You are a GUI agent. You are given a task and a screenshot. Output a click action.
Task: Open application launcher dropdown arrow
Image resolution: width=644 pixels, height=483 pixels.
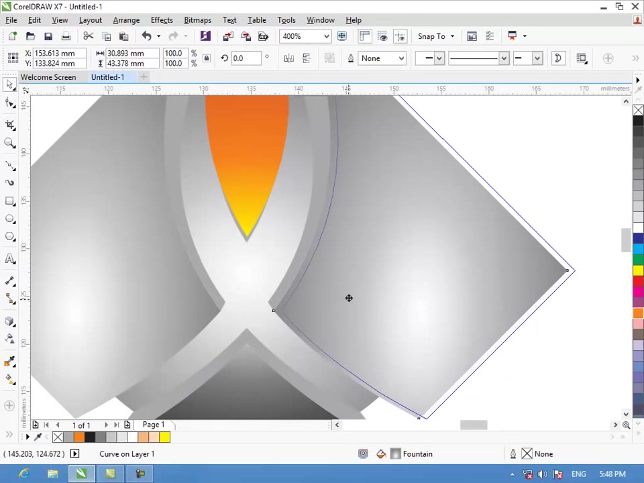tap(525, 36)
